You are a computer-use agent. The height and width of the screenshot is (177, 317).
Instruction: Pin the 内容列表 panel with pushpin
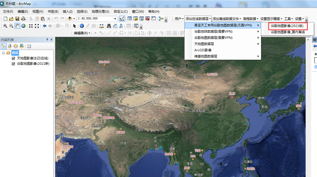(47, 40)
